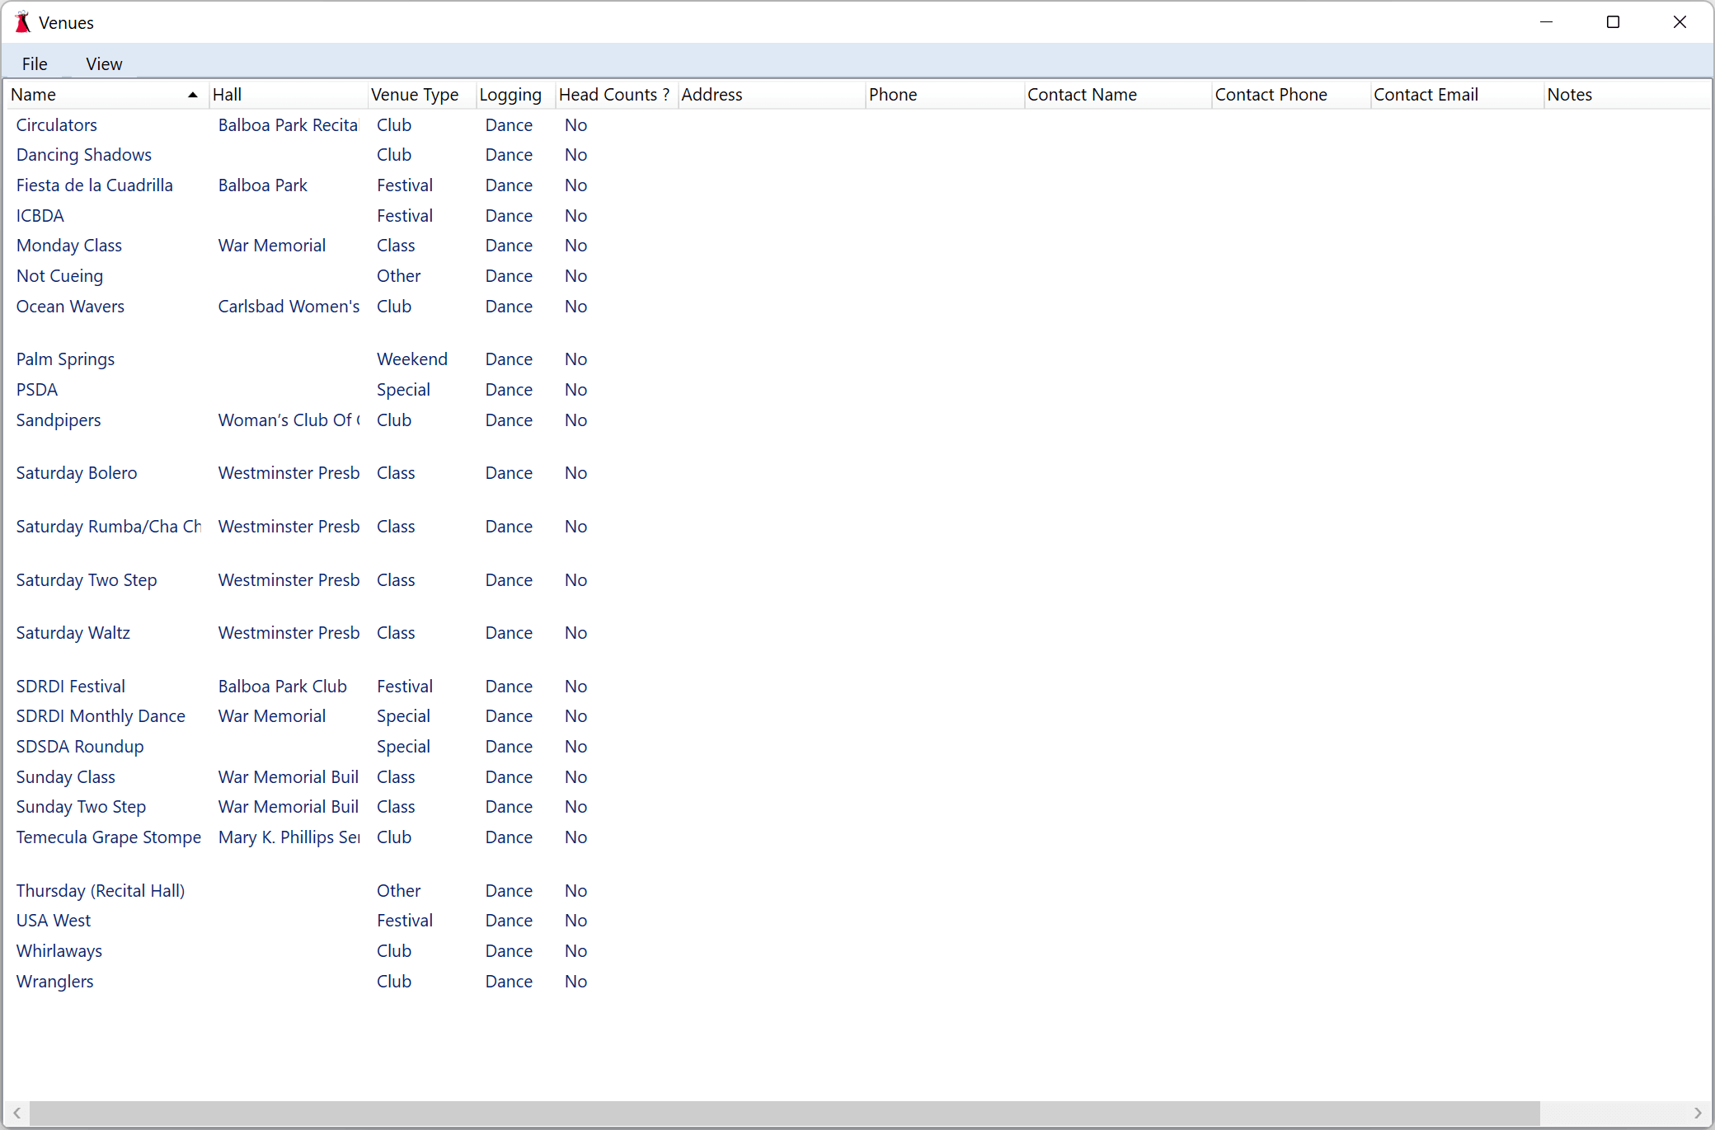The image size is (1715, 1130).
Task: Select the Sunday Class venue
Action: pos(66,777)
